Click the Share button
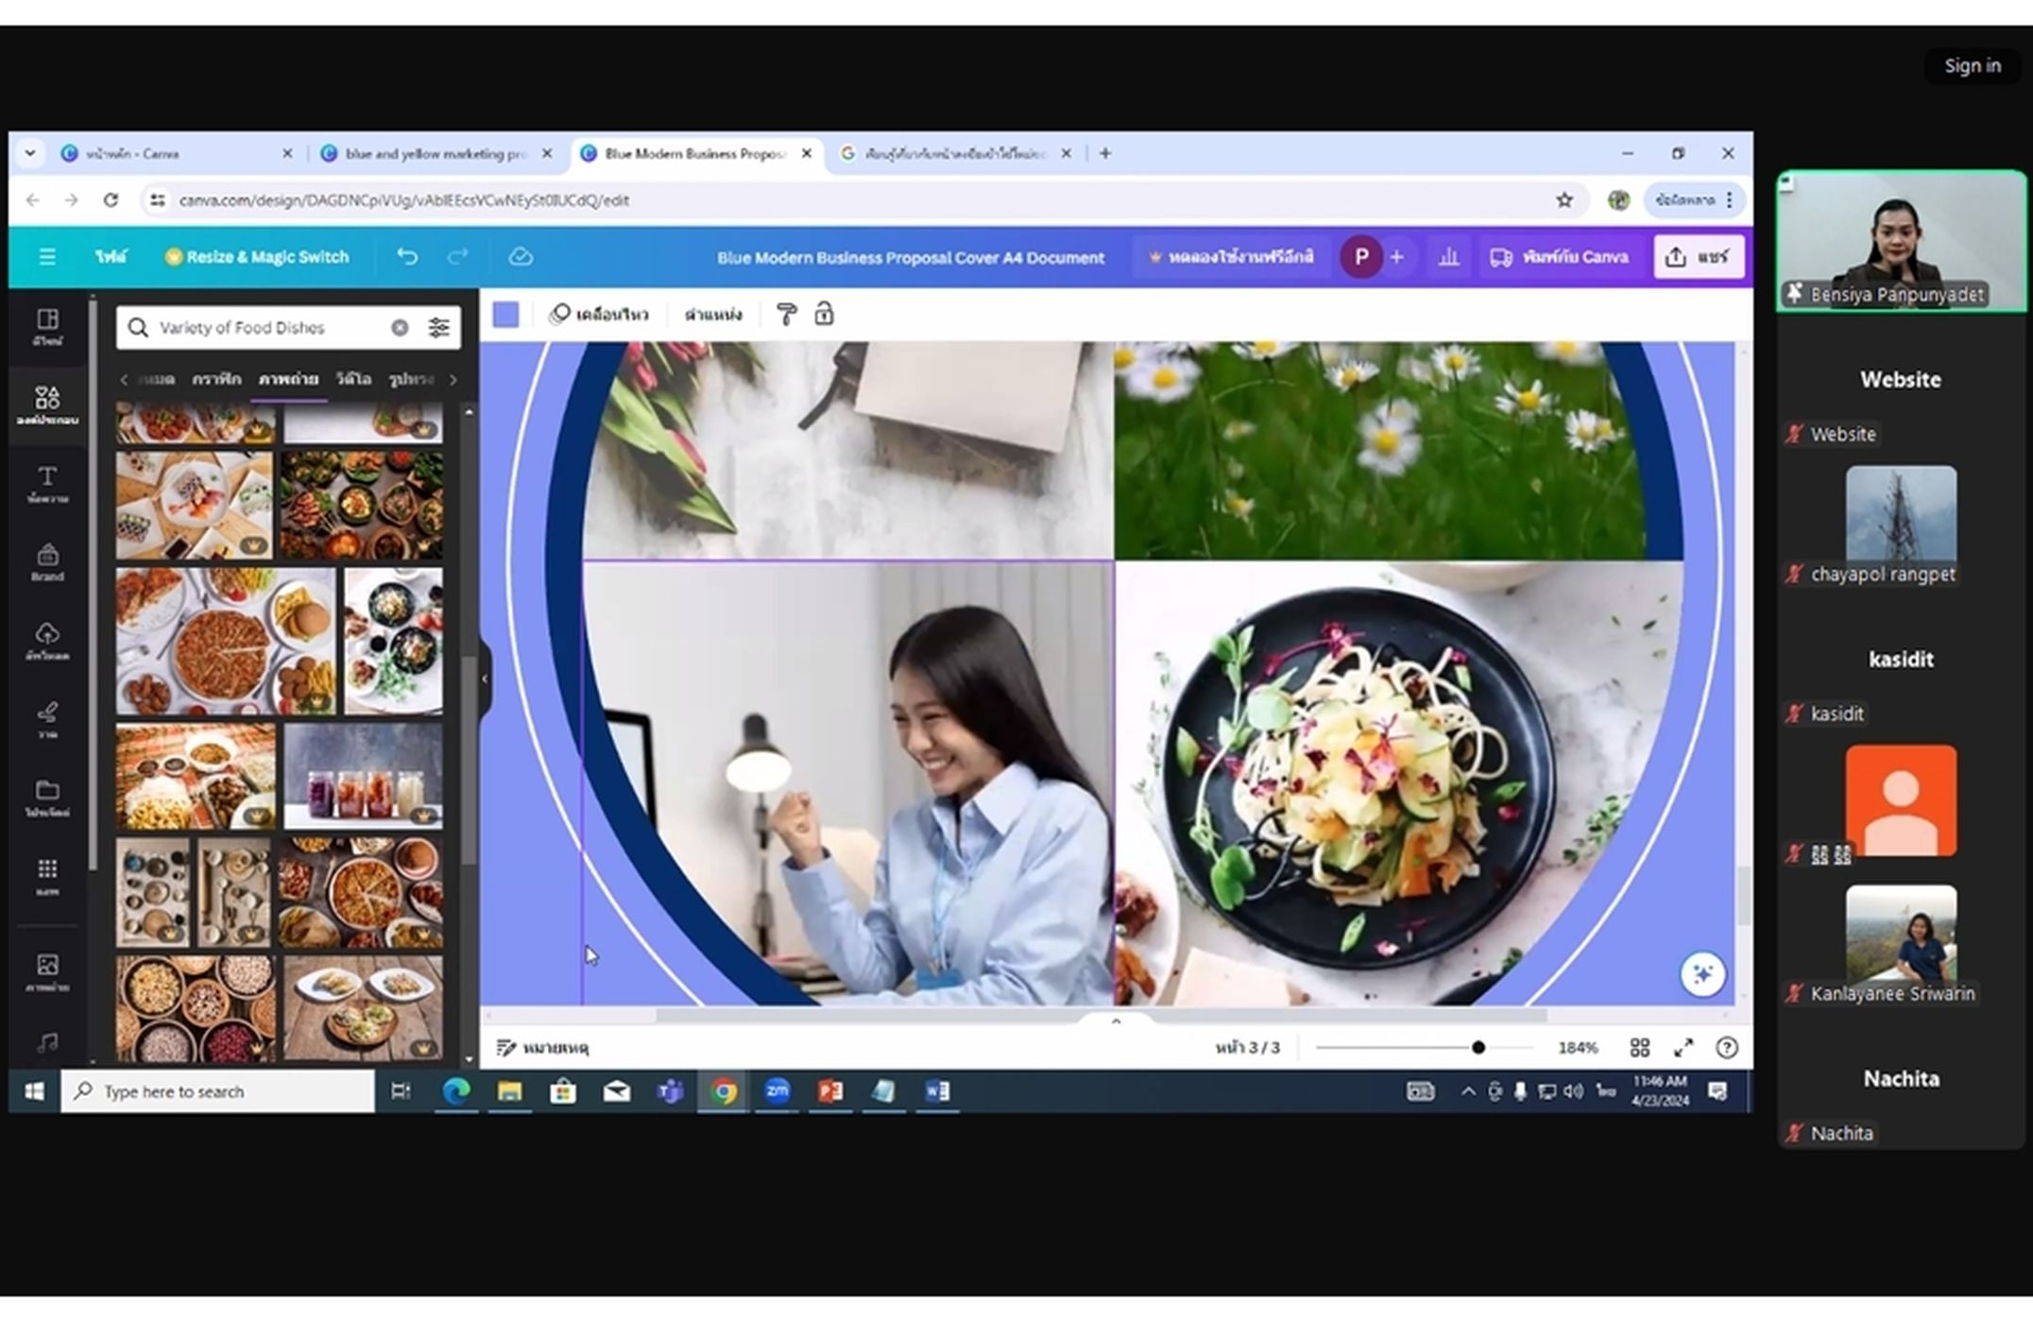The image size is (2033, 1322). click(1699, 257)
